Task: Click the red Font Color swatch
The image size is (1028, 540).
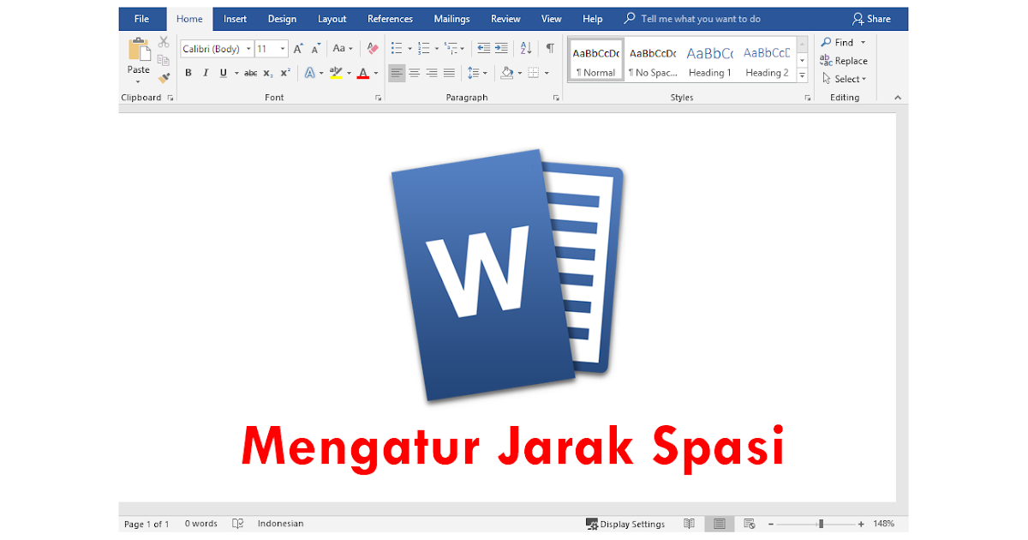Action: point(363,73)
